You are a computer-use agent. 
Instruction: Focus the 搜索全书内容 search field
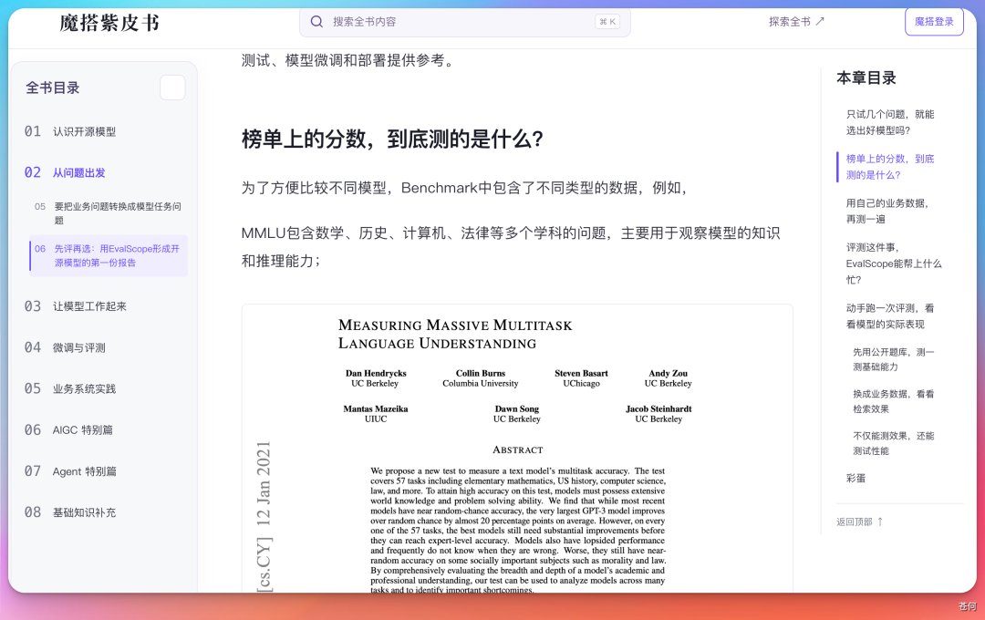click(x=465, y=22)
